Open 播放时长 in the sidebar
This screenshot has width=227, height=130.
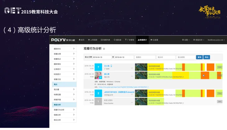[x=64, y=49]
